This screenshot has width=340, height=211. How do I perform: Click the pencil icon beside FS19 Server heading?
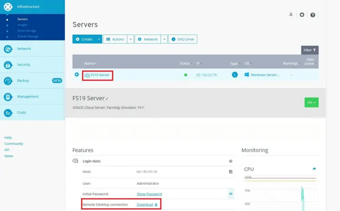[107, 99]
